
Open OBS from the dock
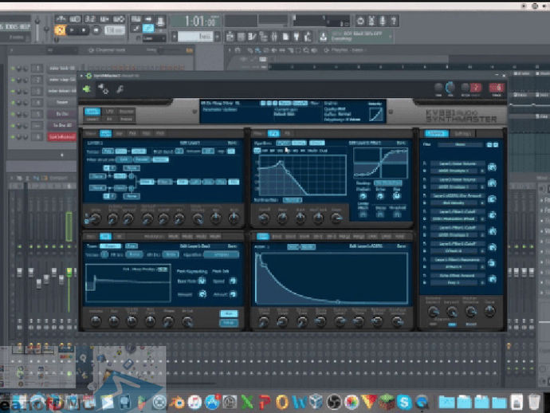pos(334,402)
